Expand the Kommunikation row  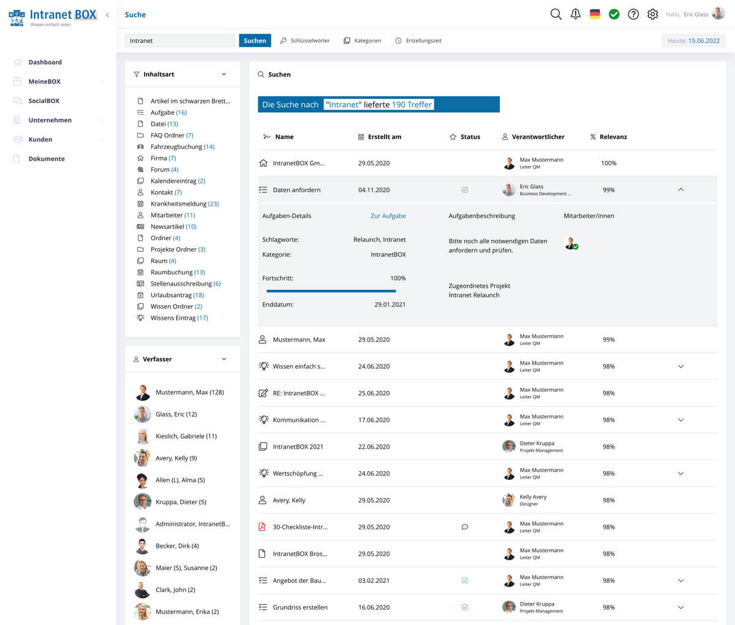coord(681,420)
